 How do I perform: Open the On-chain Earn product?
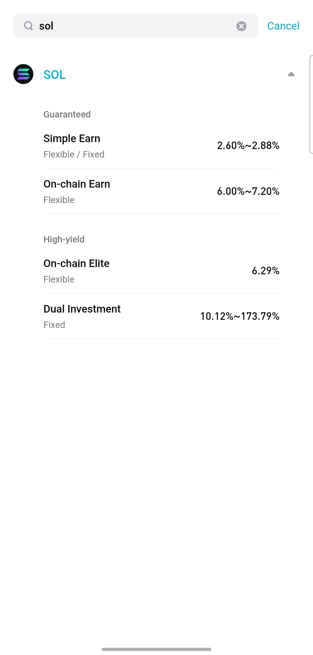tap(77, 184)
